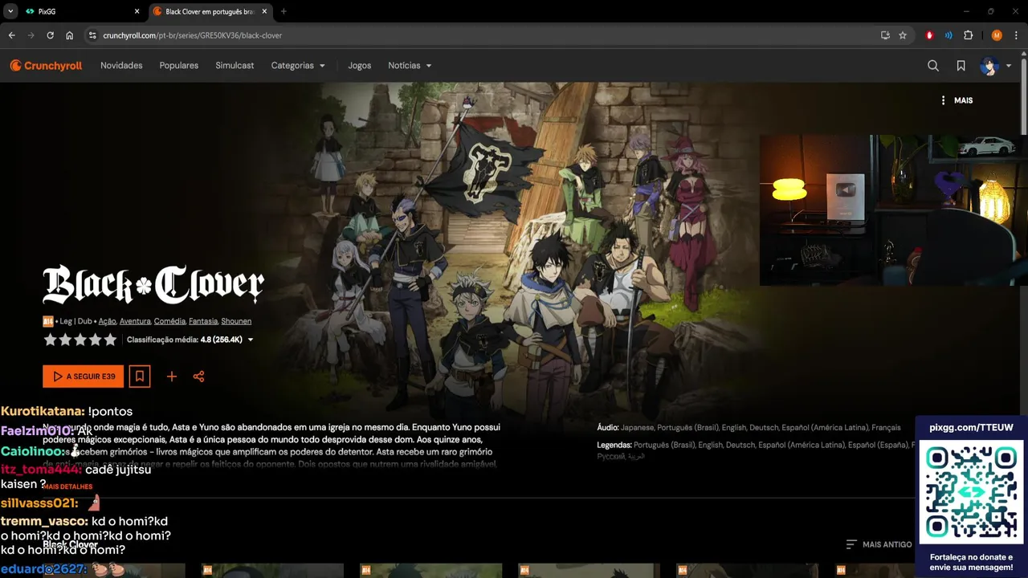Install app icon in address bar
Viewport: 1028px width, 578px height.
[x=885, y=35]
